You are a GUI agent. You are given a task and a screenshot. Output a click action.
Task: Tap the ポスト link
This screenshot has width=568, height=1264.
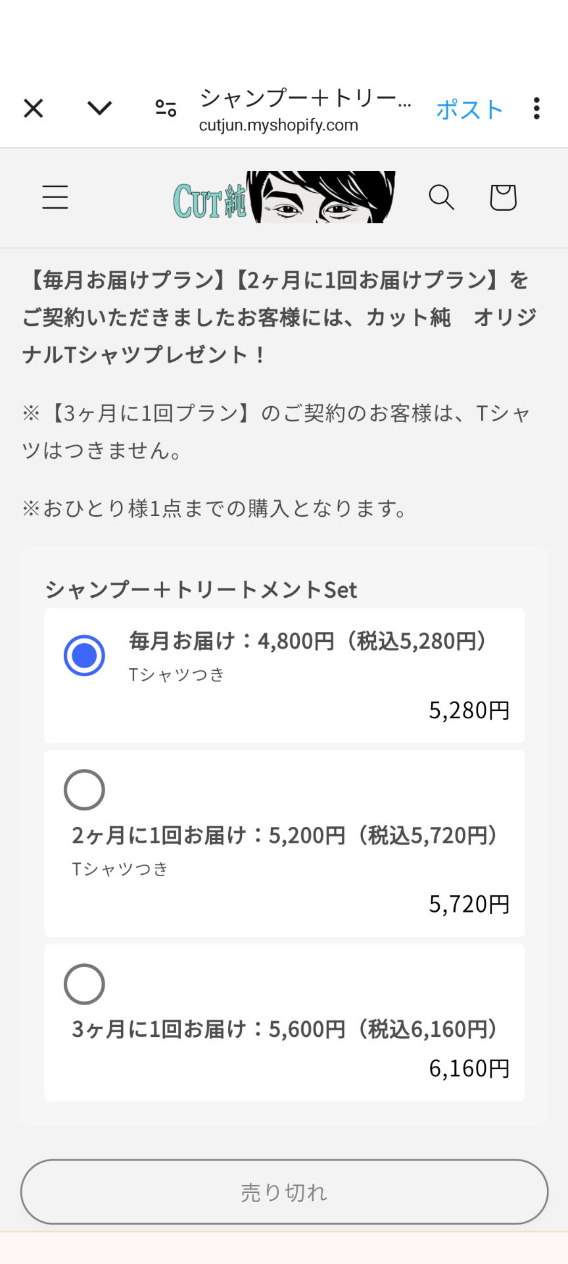coord(469,109)
